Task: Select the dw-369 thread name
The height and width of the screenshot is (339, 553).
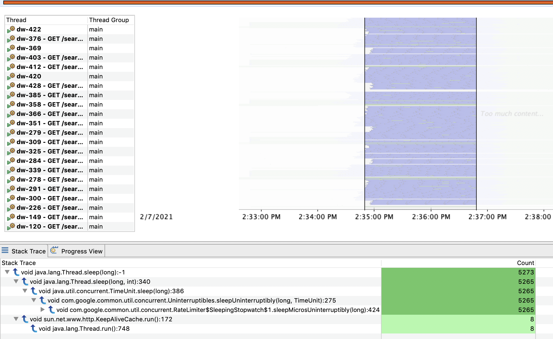Action: [29, 48]
